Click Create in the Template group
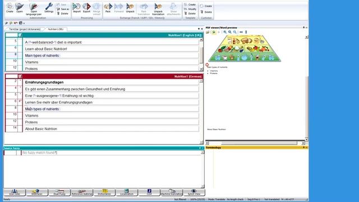The image size is (359, 202). tap(190, 4)
